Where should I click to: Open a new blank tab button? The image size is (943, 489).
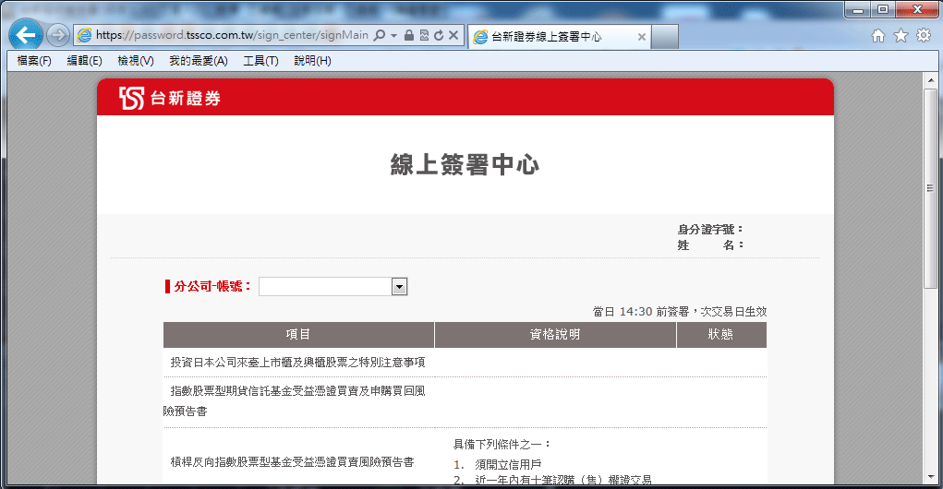pyautogui.click(x=666, y=37)
